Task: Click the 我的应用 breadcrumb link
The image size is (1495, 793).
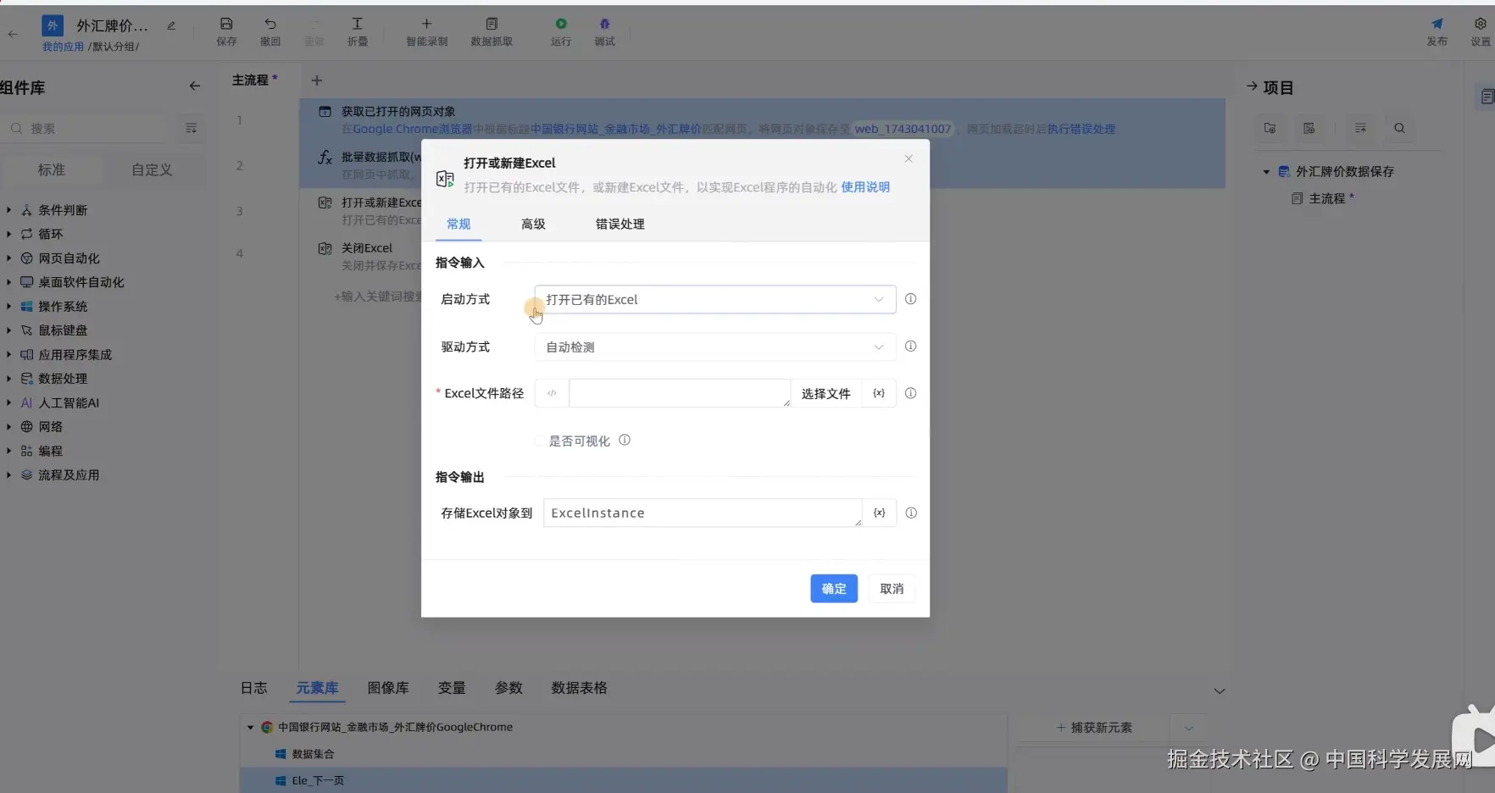Action: point(63,47)
